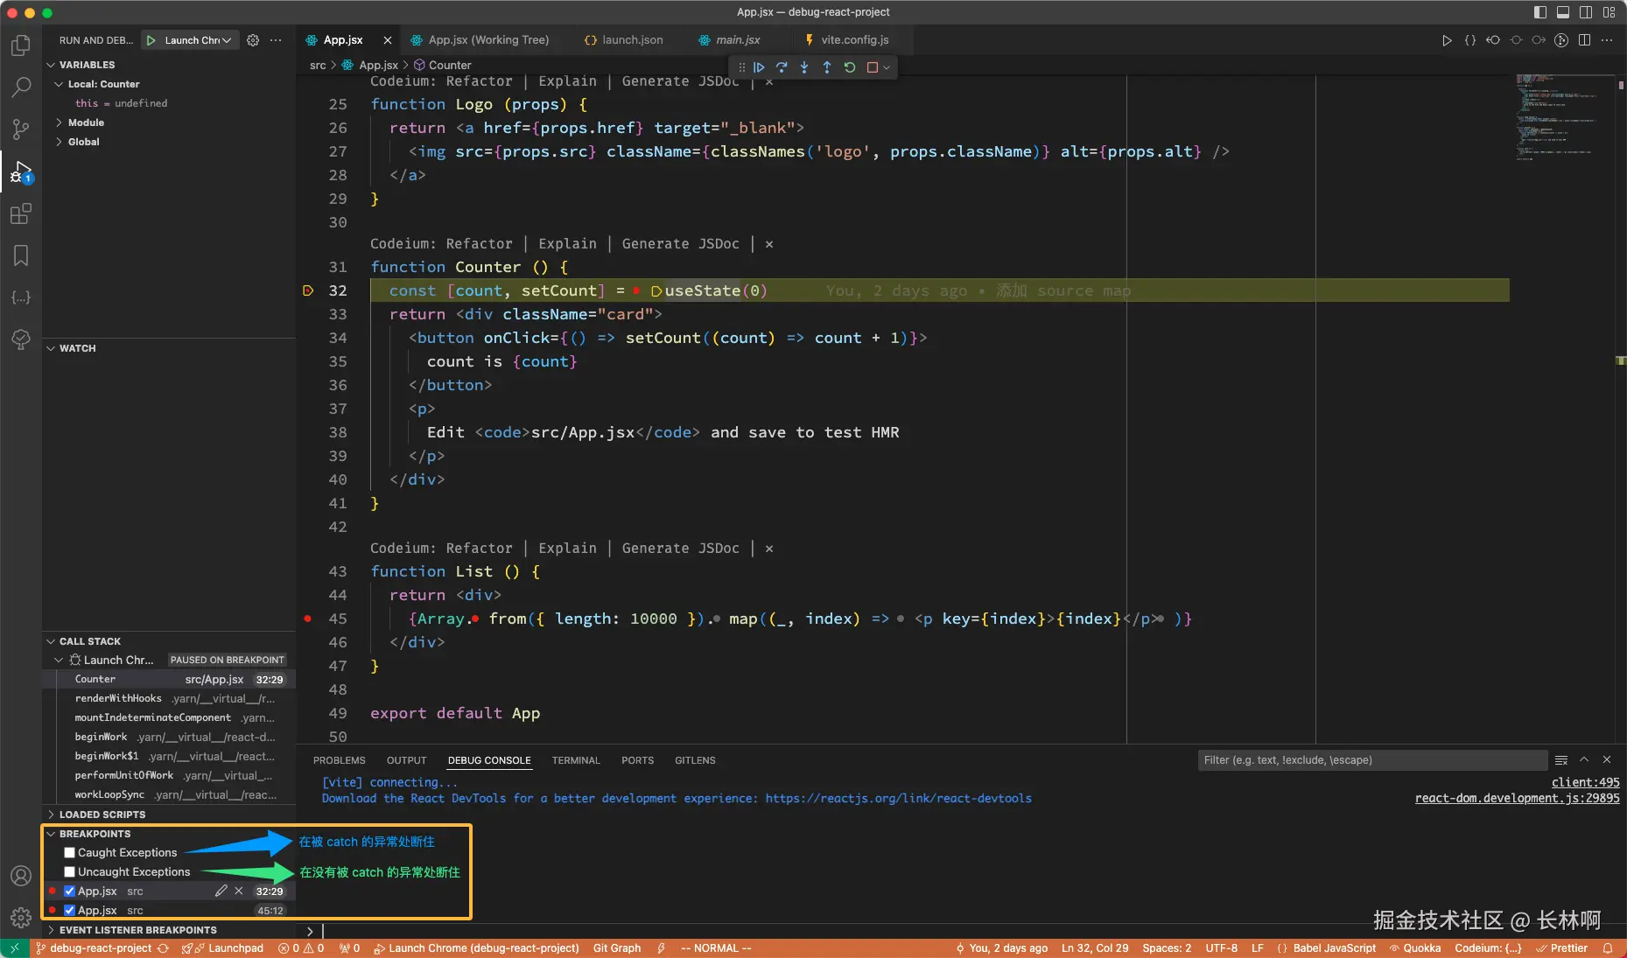Step over the current line
The width and height of the screenshot is (1627, 958).
point(782,67)
